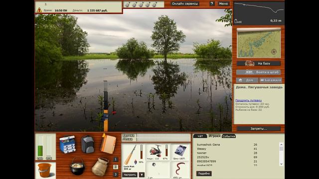This screenshot has width=319, height=179.
Task: Click the reel wear indicator bar
Action: (x=166, y=151)
